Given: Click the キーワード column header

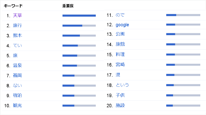Looking at the screenshot, I should click(13, 6).
